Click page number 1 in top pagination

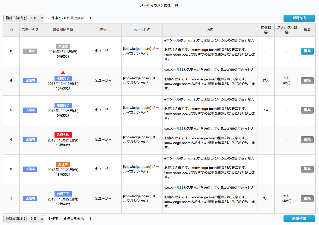point(90,18)
